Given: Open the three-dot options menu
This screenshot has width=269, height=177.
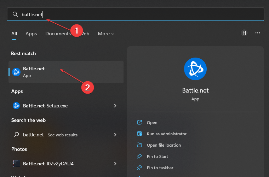Looking at the screenshot, I should tap(258, 33).
